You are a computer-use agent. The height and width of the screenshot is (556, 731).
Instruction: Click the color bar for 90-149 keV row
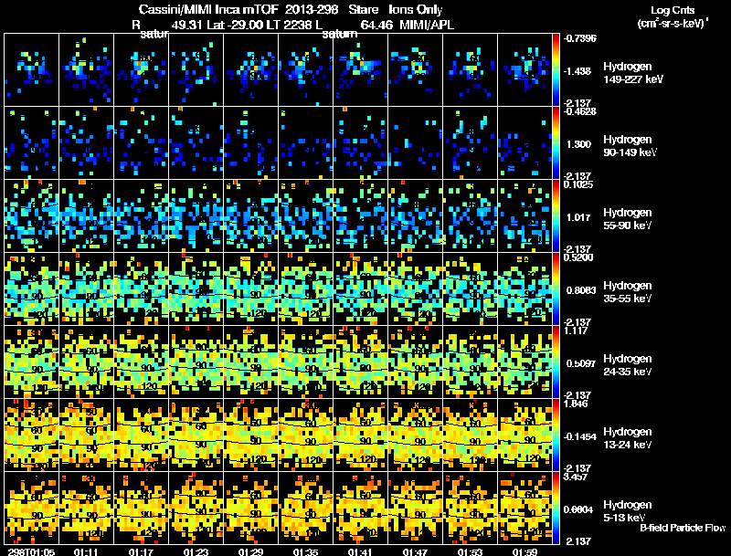[556, 142]
